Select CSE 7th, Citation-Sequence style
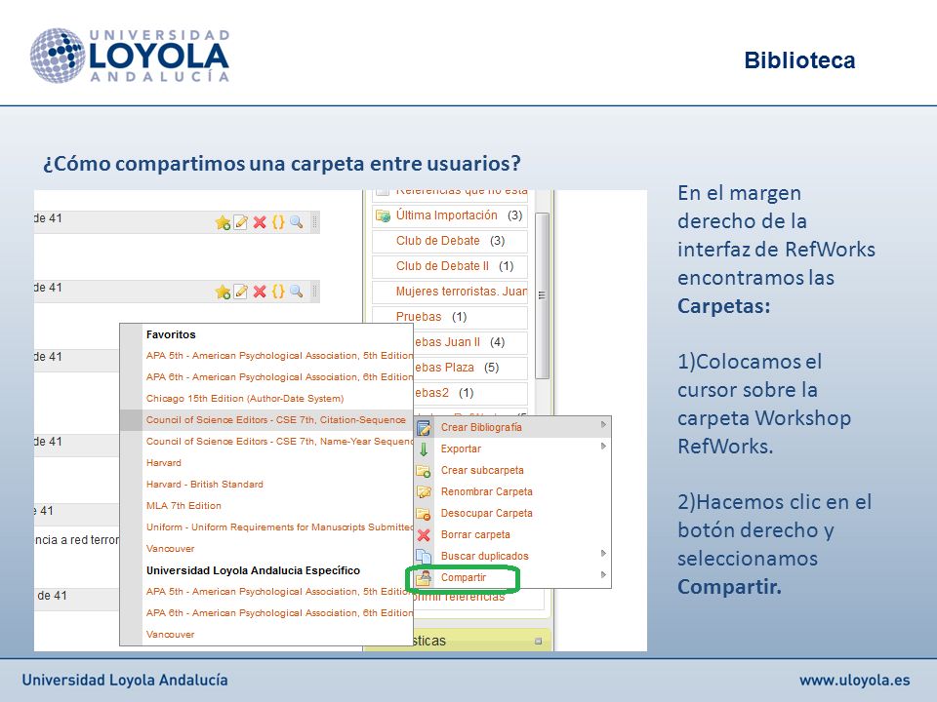The image size is (937, 702). (275, 420)
